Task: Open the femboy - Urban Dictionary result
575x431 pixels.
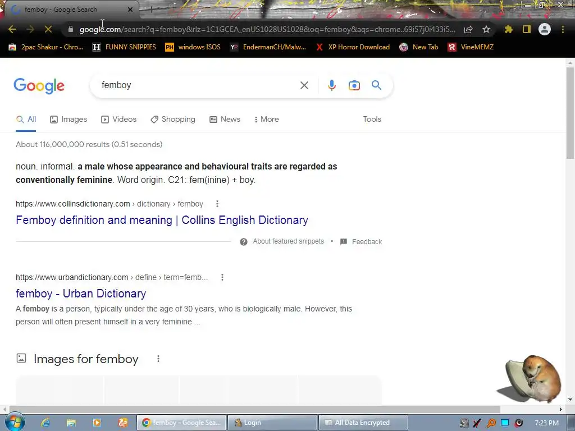Action: [x=81, y=294]
